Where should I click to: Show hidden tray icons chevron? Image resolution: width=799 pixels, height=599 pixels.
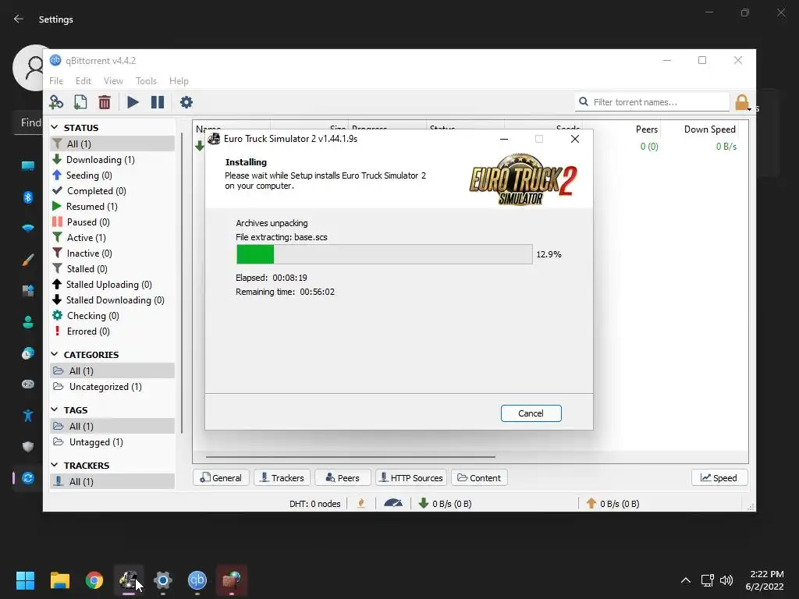tap(686, 580)
